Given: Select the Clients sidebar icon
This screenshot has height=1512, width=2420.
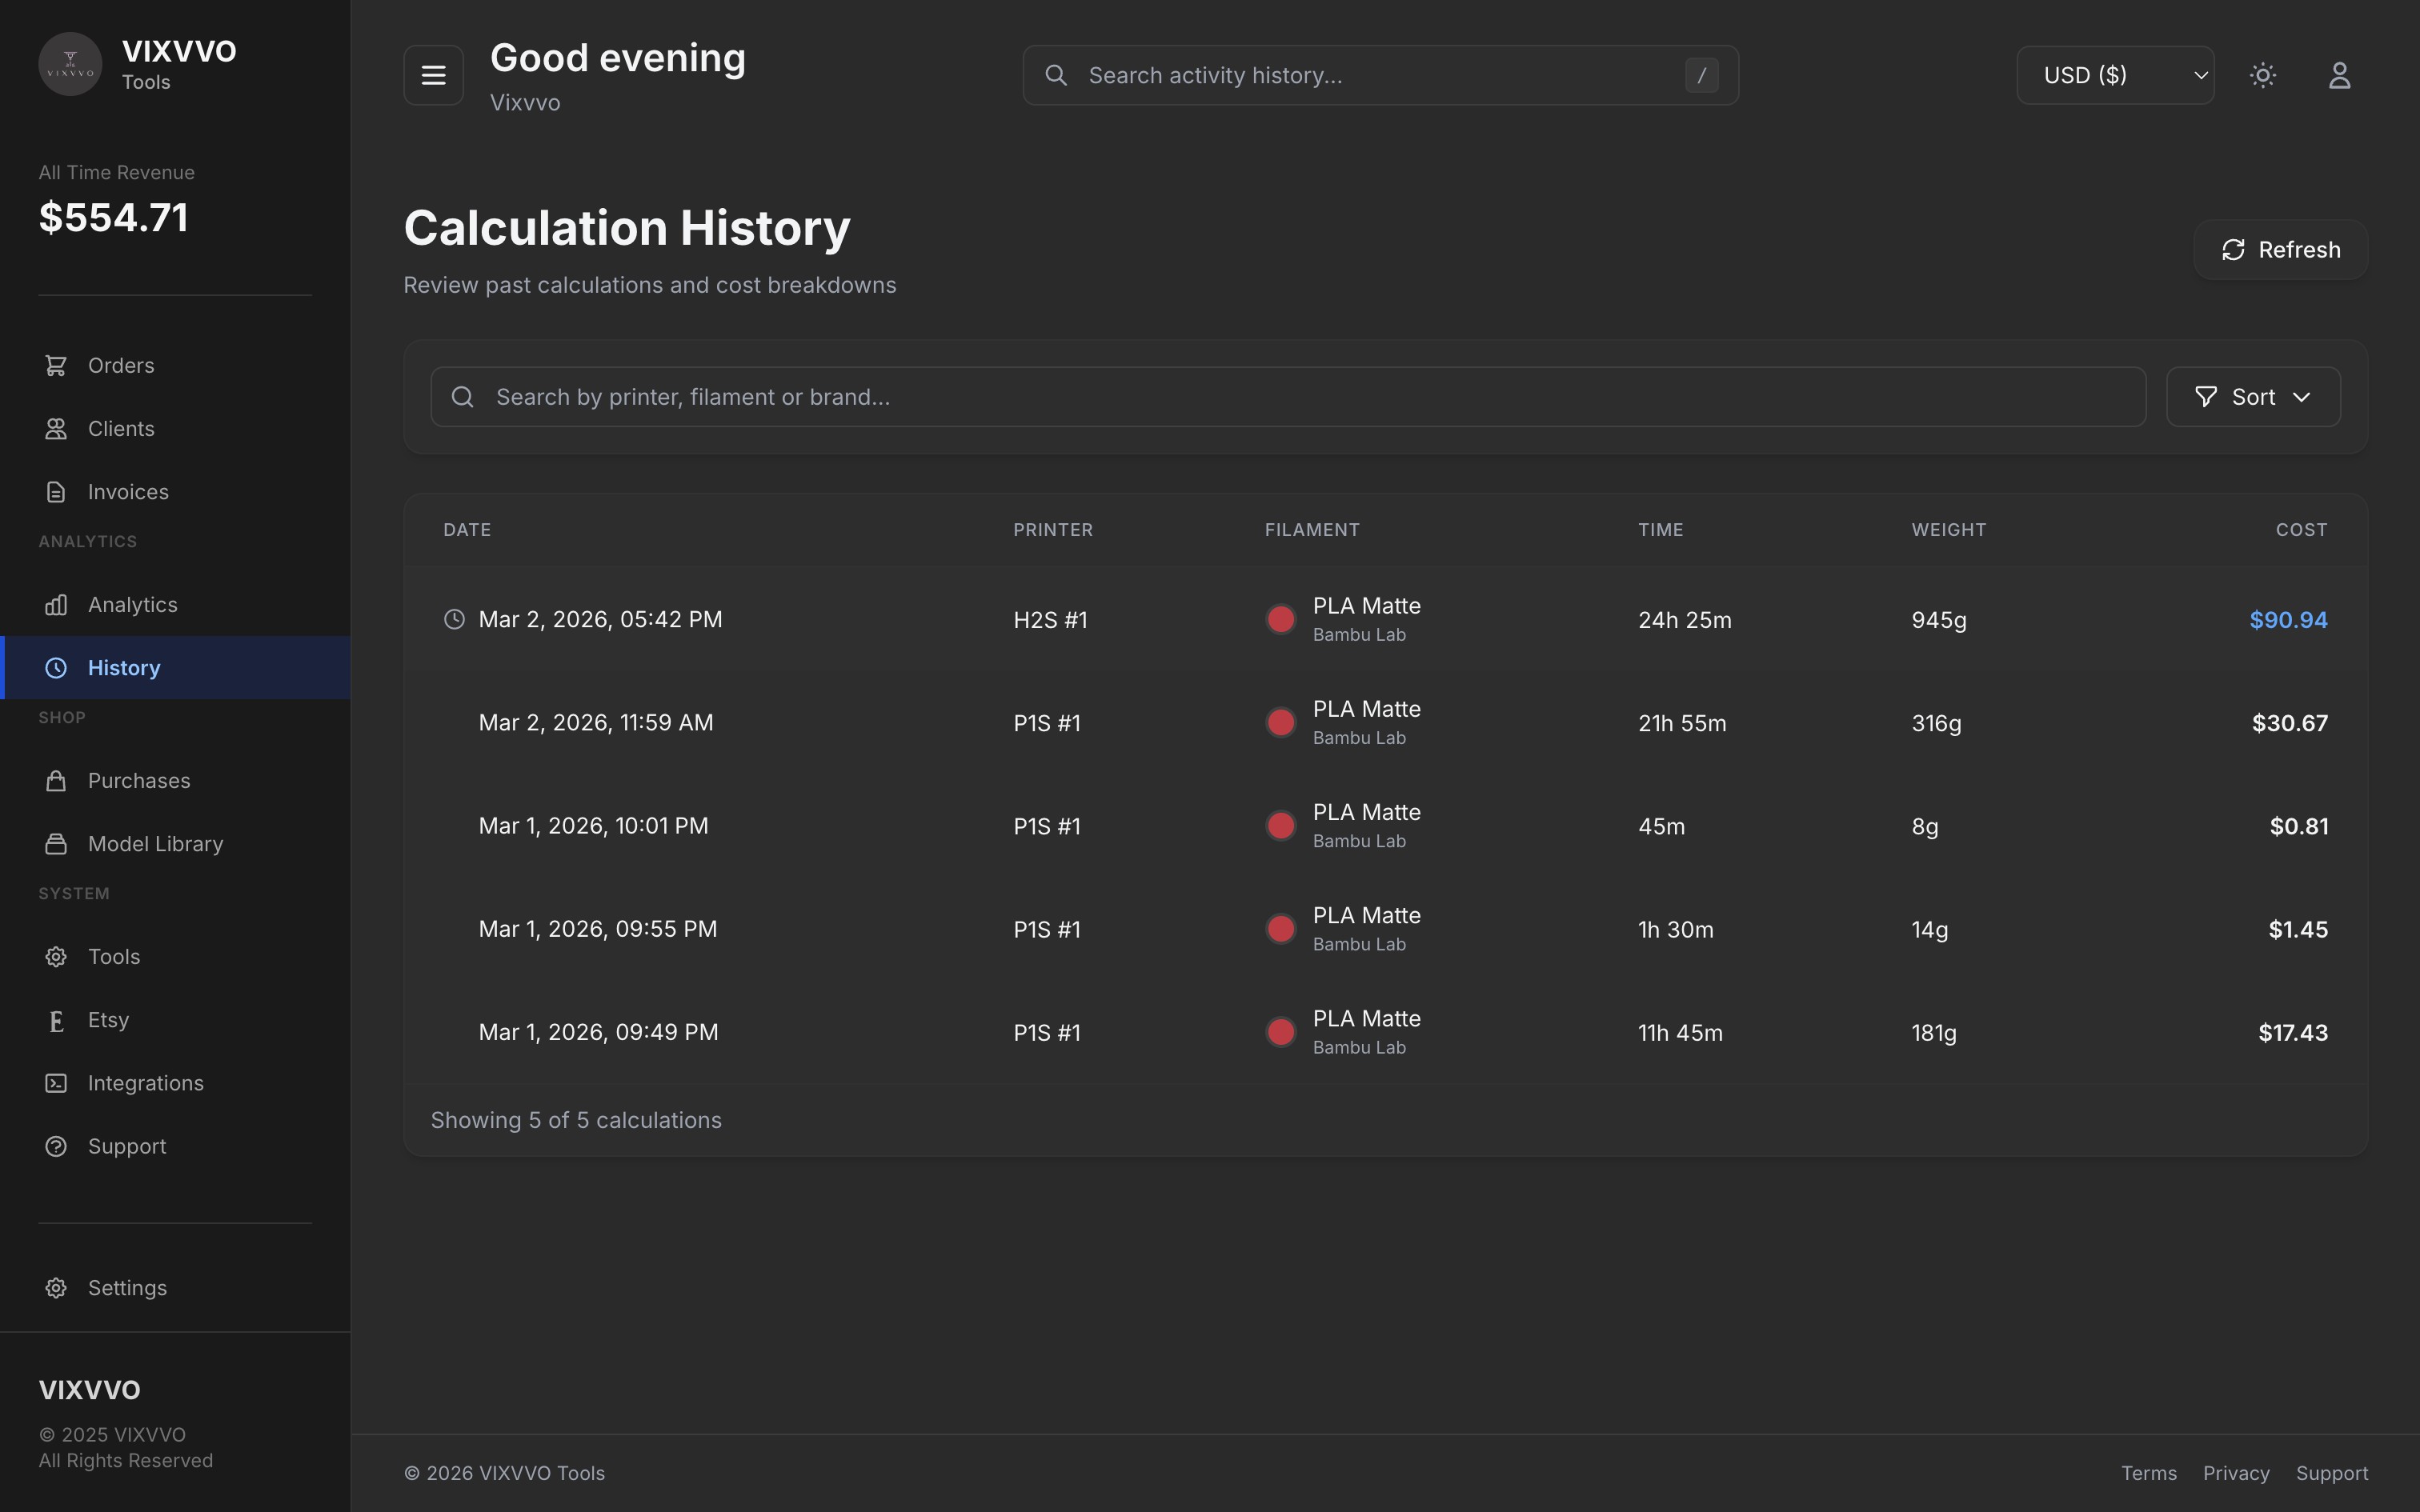Looking at the screenshot, I should (x=56, y=428).
